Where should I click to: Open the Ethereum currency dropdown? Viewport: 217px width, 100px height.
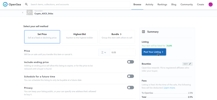pos(104,52)
